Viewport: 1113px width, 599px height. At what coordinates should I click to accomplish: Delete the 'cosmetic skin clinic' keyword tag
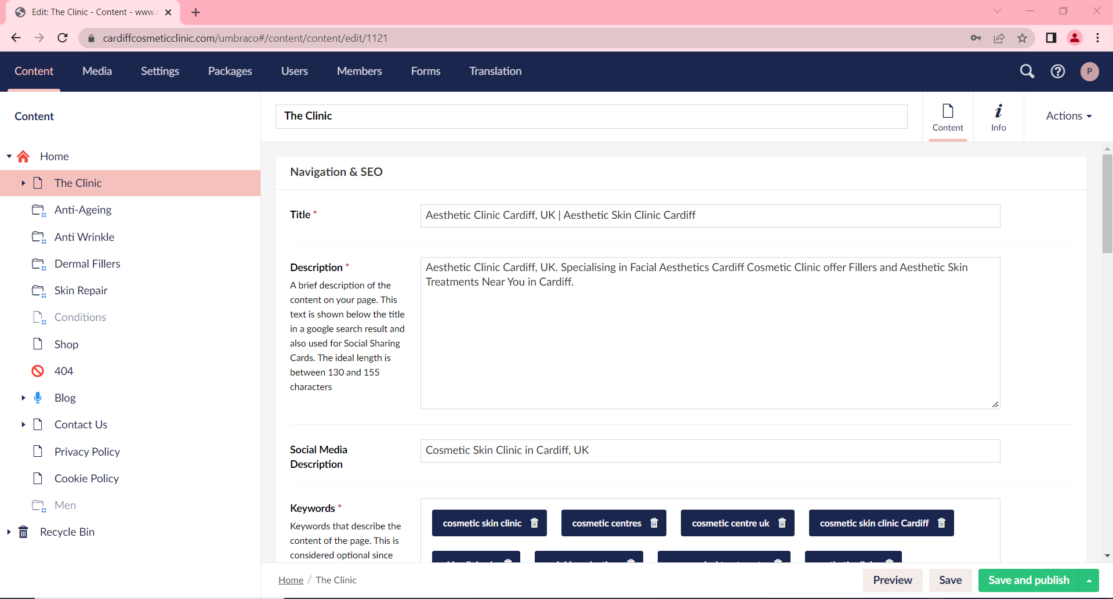(534, 523)
